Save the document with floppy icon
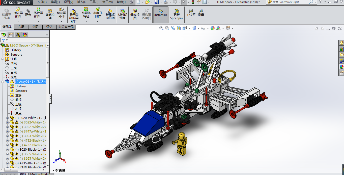 click(156, 2)
